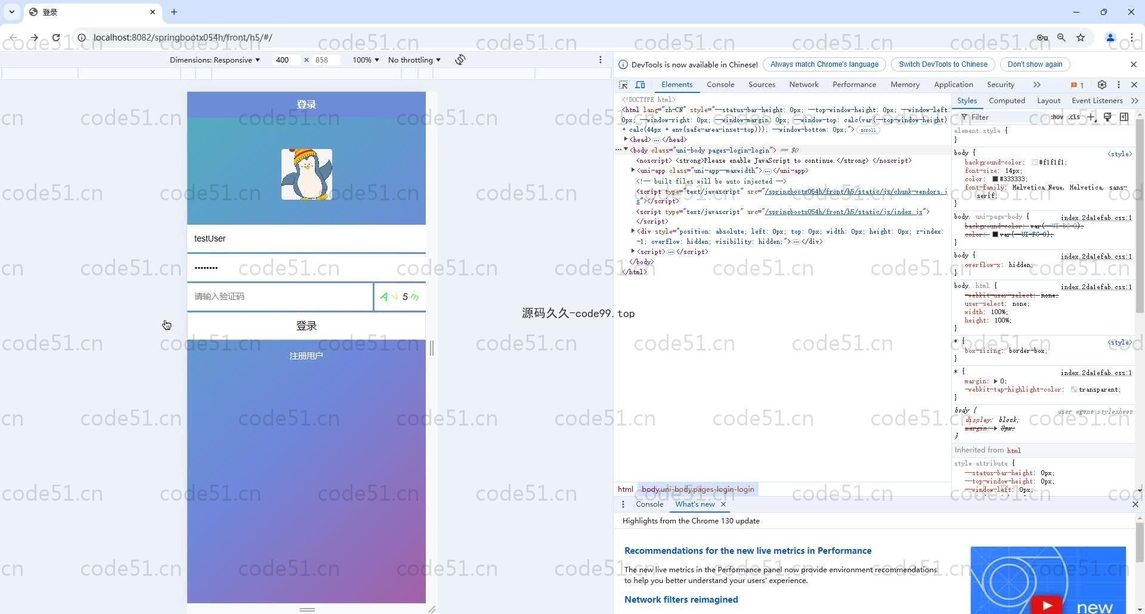Collapse the body element node

(626, 150)
